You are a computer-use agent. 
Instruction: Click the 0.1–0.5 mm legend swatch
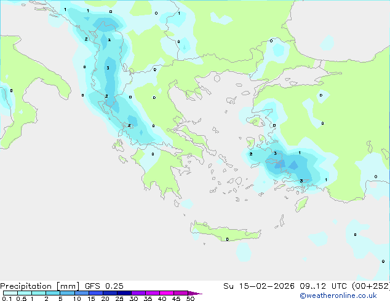coord(10,293)
